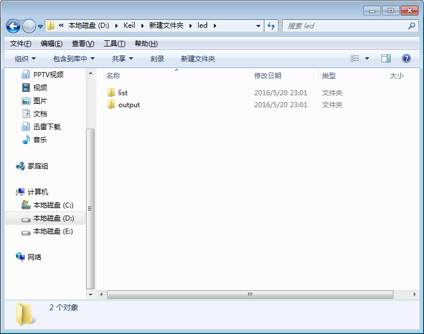Expand the arrow after Keil breadcrumb
Image resolution: width=424 pixels, height=334 pixels.
tap(142, 26)
